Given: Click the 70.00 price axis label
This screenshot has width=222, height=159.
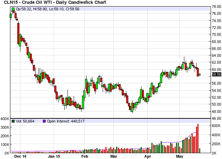Looking at the screenshot, I should 216,34.
